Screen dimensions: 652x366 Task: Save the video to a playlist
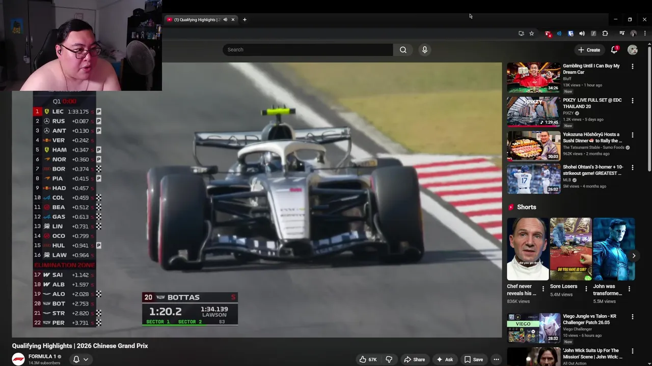473,359
